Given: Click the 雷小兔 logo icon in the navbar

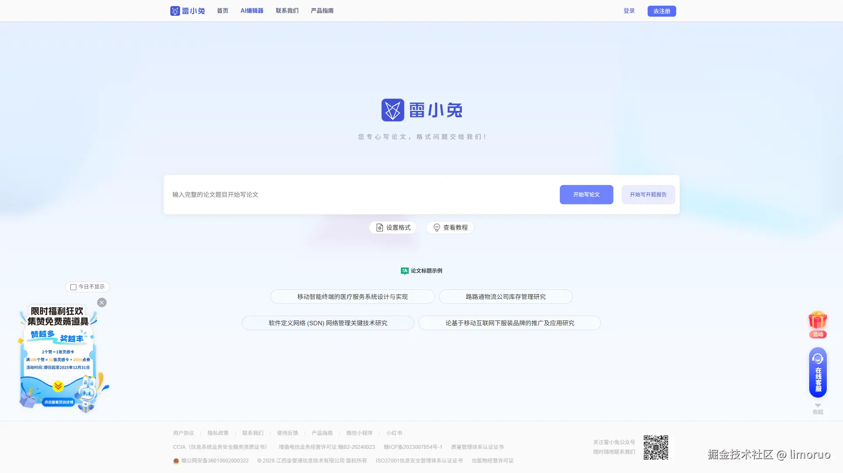Looking at the screenshot, I should (175, 11).
